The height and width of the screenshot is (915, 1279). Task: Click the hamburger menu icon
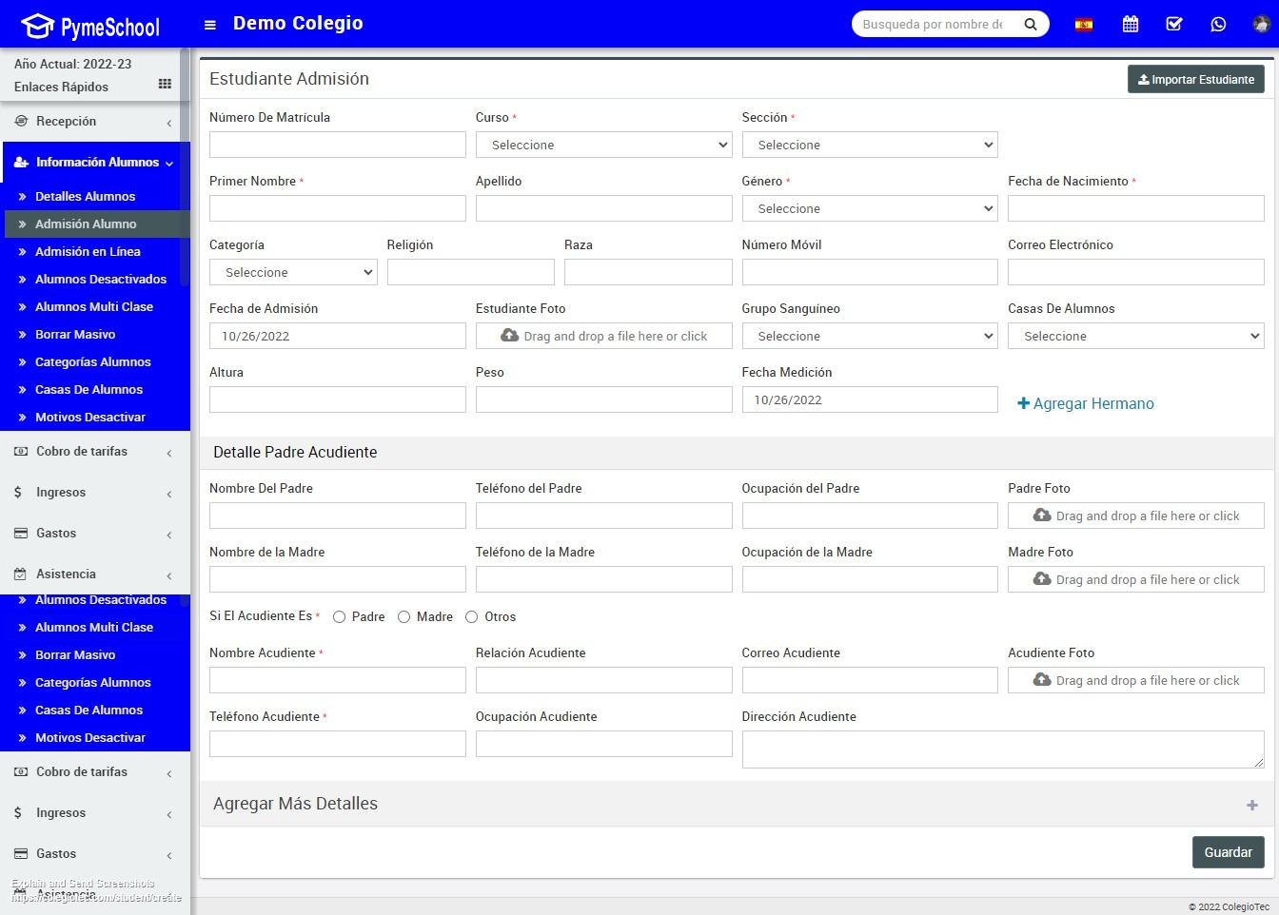click(x=210, y=25)
